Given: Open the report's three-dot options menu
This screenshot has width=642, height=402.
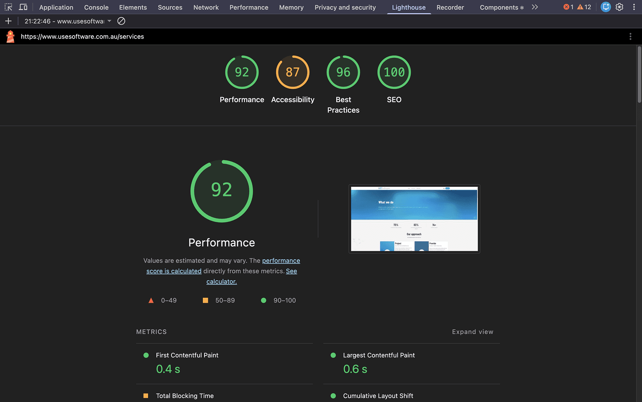Looking at the screenshot, I should tap(630, 36).
